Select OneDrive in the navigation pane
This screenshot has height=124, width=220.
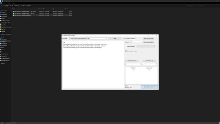click(5, 34)
